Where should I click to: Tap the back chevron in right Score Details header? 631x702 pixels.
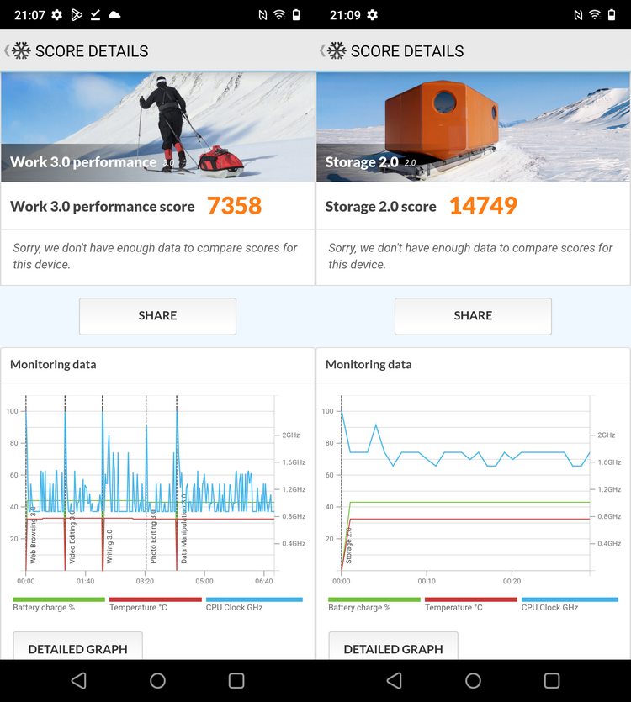click(322, 50)
